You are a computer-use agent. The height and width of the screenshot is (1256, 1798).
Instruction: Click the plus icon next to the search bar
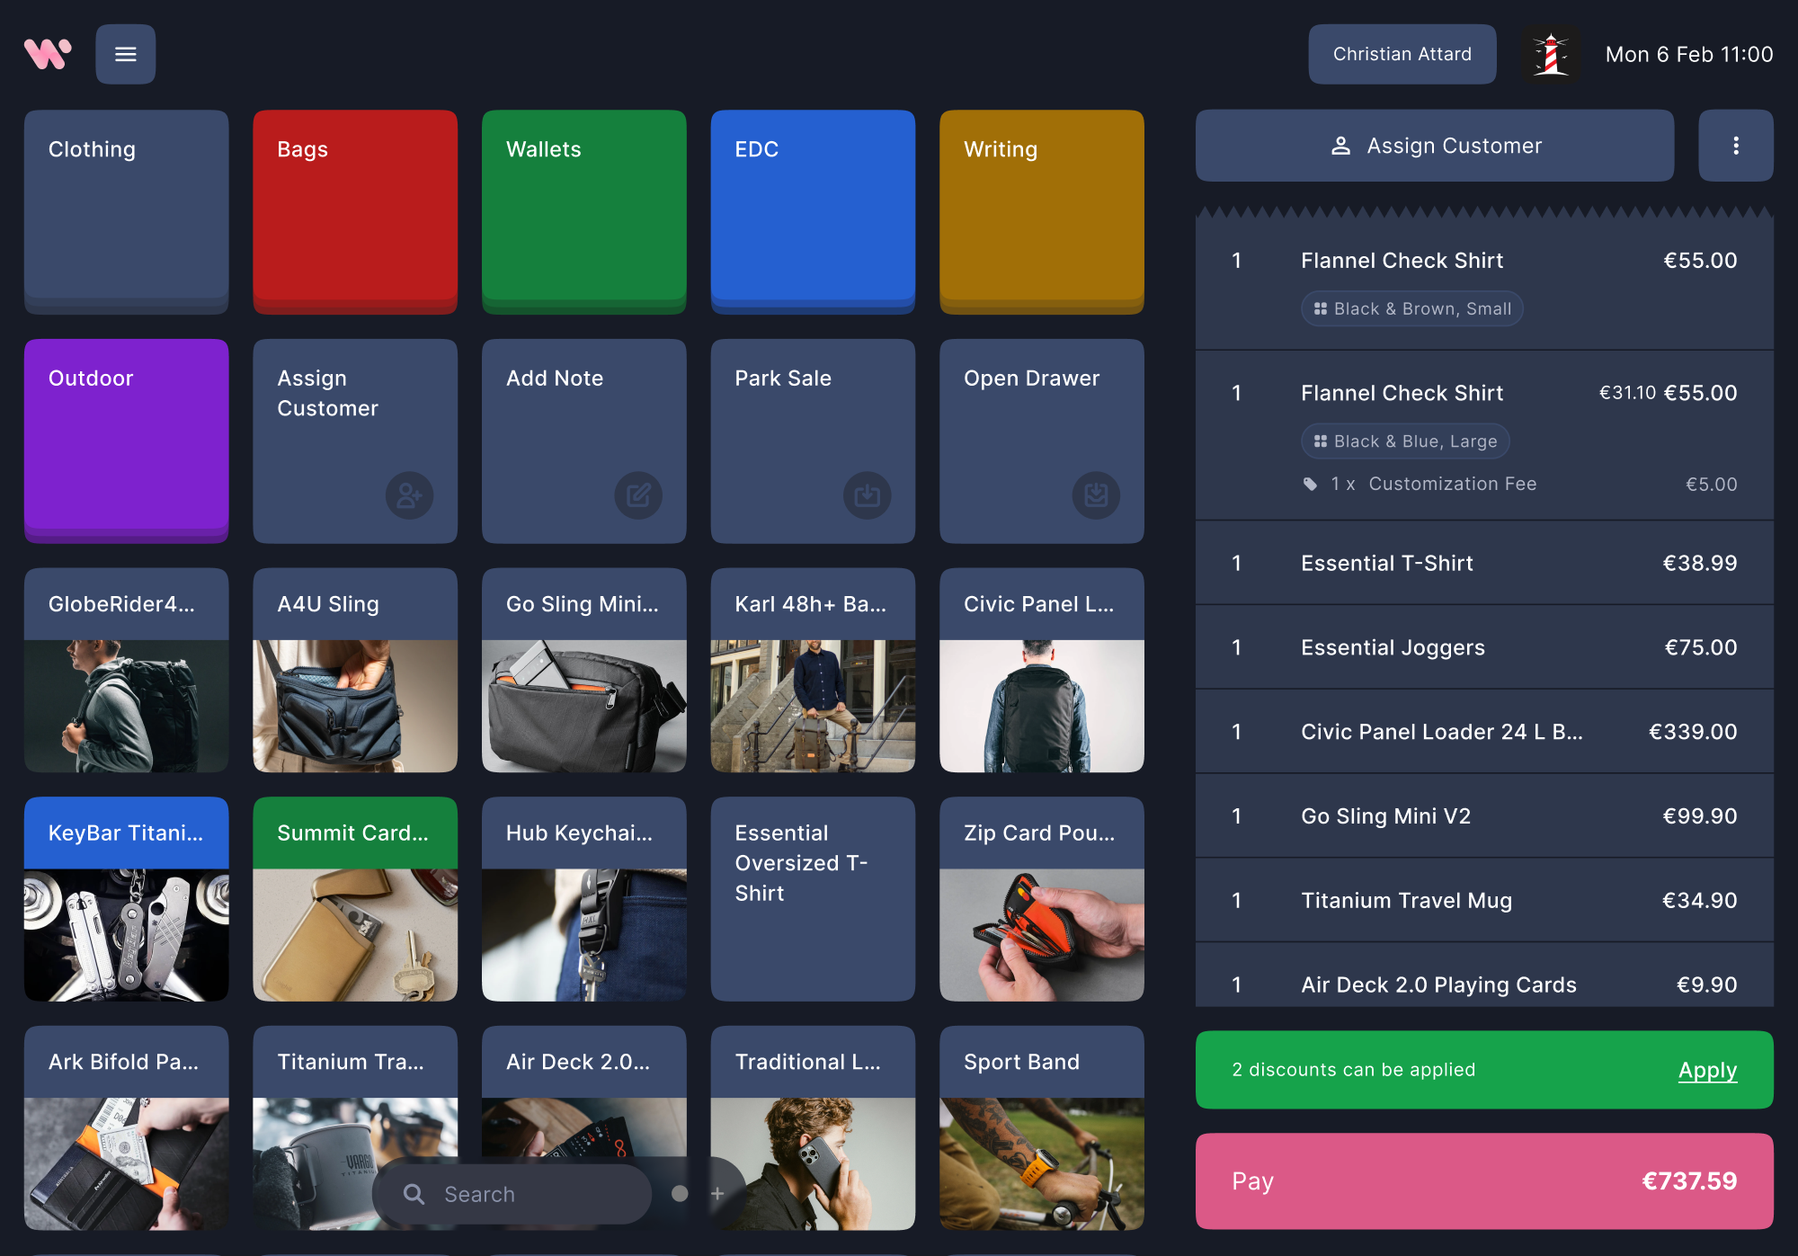click(x=717, y=1194)
